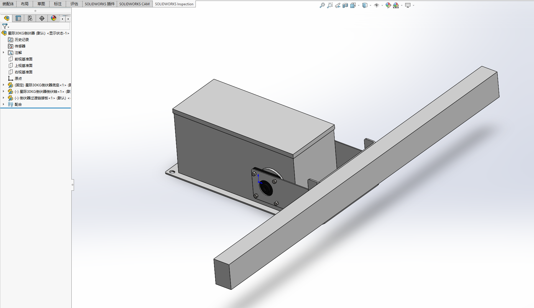Screen dimensions: 534x308
Task: Select the 配合 mates folder
Action: 18,104
